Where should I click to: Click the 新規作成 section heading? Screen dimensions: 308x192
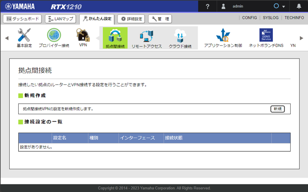35,96
